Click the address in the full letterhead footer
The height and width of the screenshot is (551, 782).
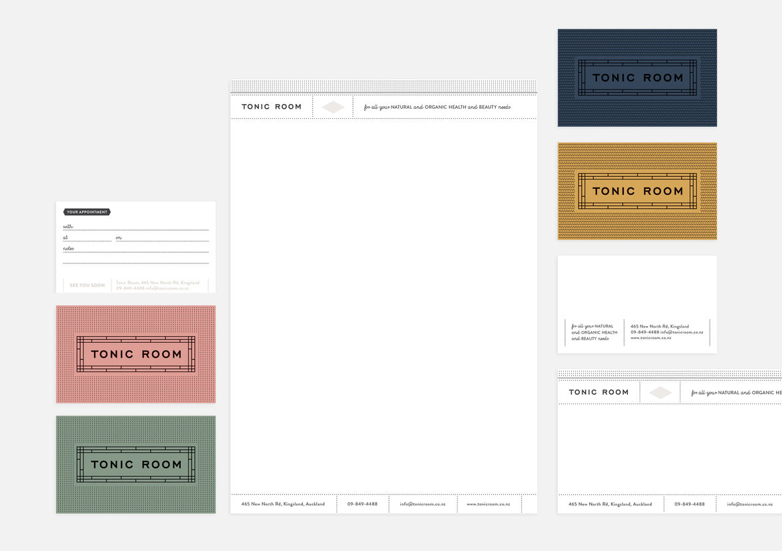[x=283, y=504]
